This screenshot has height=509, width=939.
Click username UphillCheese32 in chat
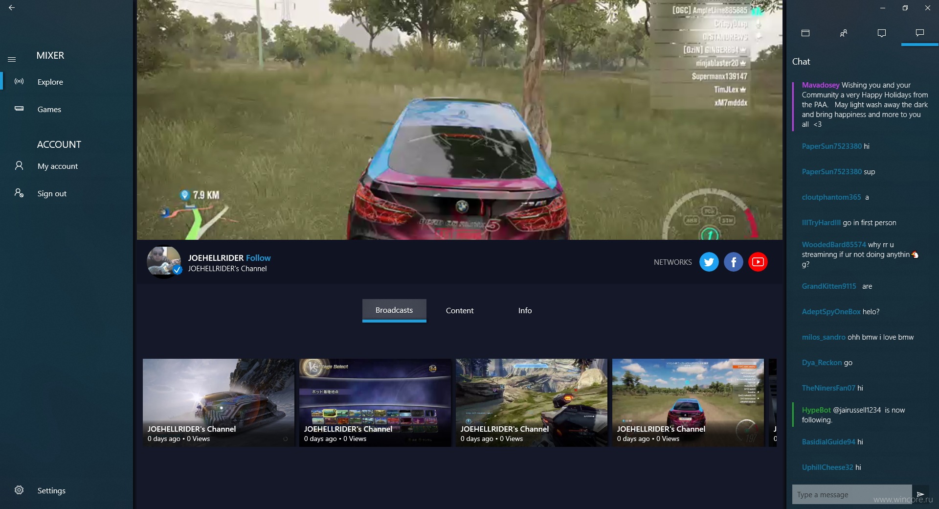tap(827, 467)
